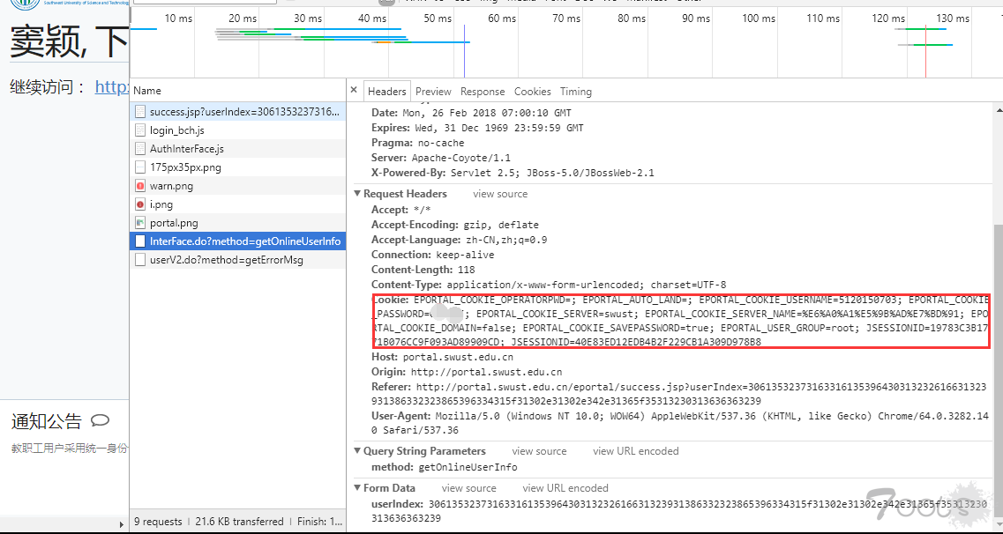Viewport: 1003px width, 534px height.
Task: Click view URL encoded beside Form Data
Action: point(565,488)
